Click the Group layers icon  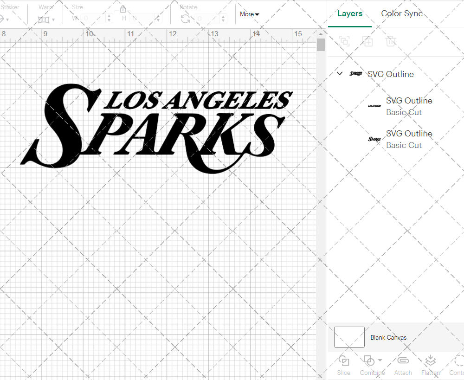tap(344, 41)
